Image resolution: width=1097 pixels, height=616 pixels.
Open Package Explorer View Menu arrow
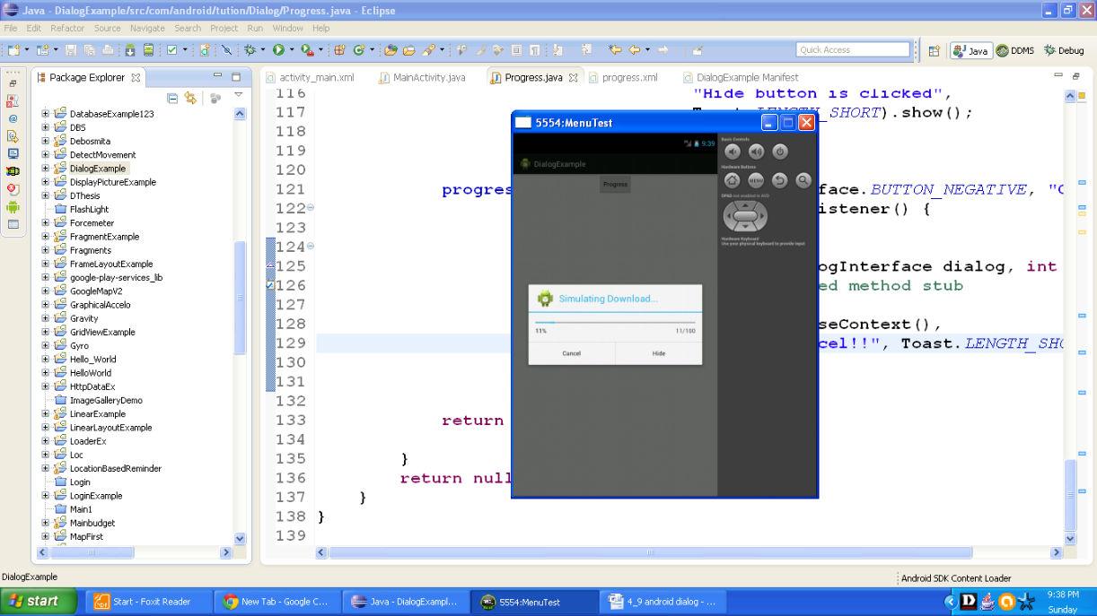coord(238,96)
